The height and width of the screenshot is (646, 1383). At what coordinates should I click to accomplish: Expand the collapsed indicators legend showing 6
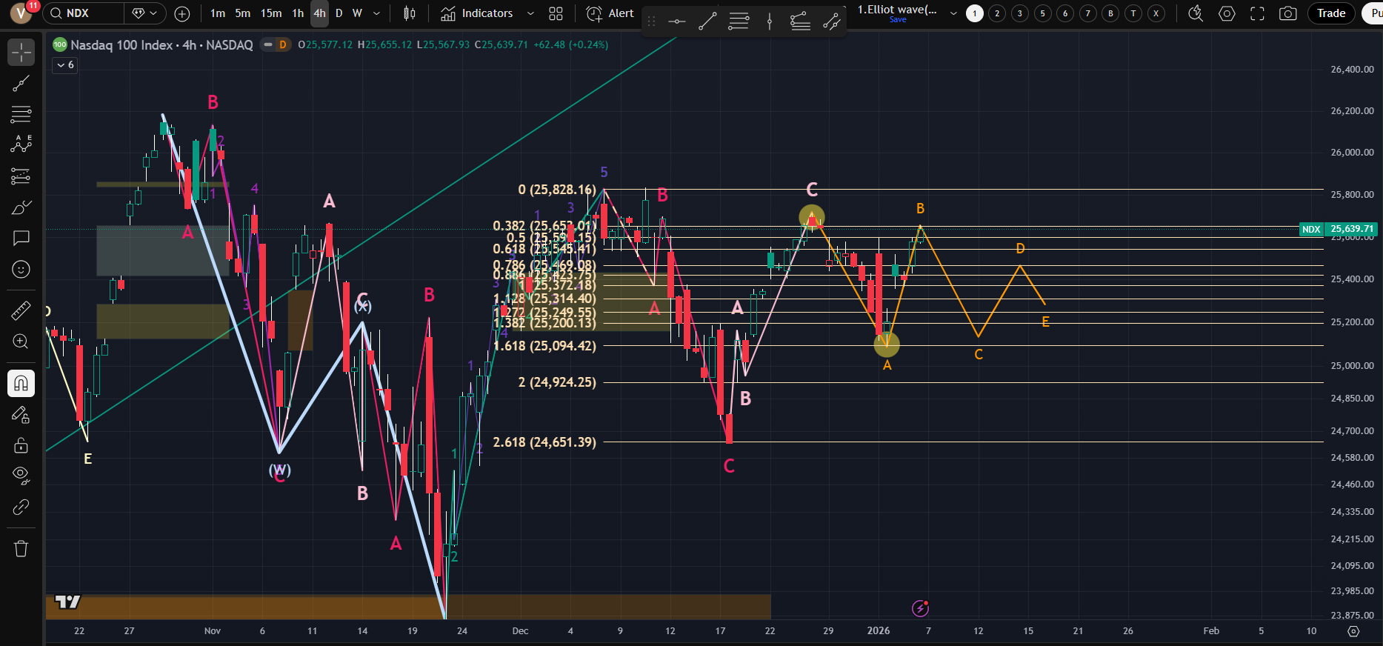click(x=65, y=65)
